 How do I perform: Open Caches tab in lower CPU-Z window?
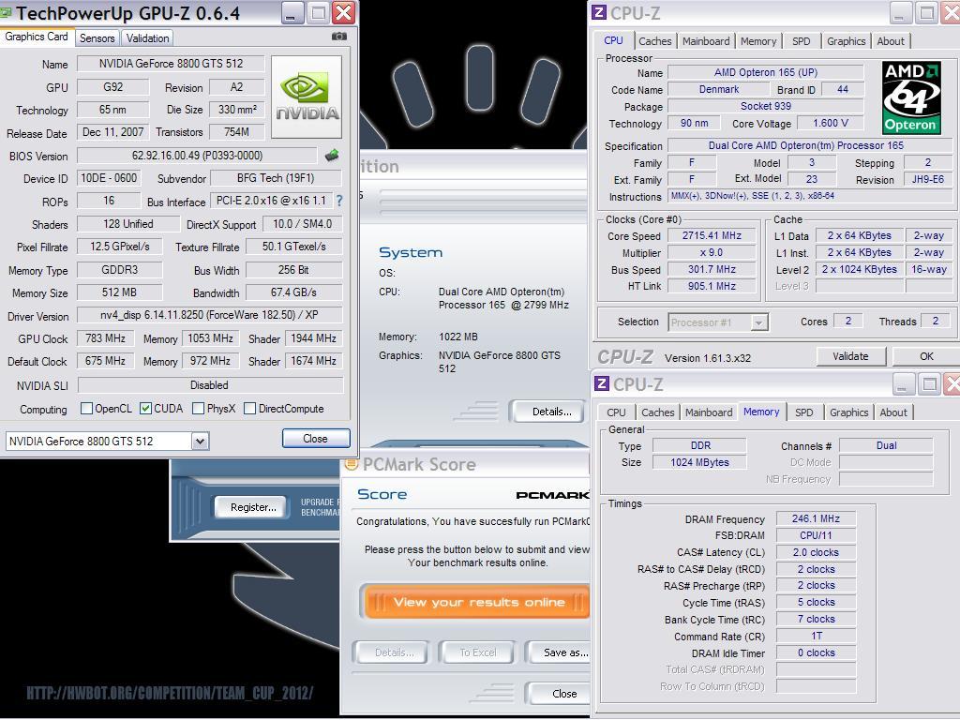point(657,412)
